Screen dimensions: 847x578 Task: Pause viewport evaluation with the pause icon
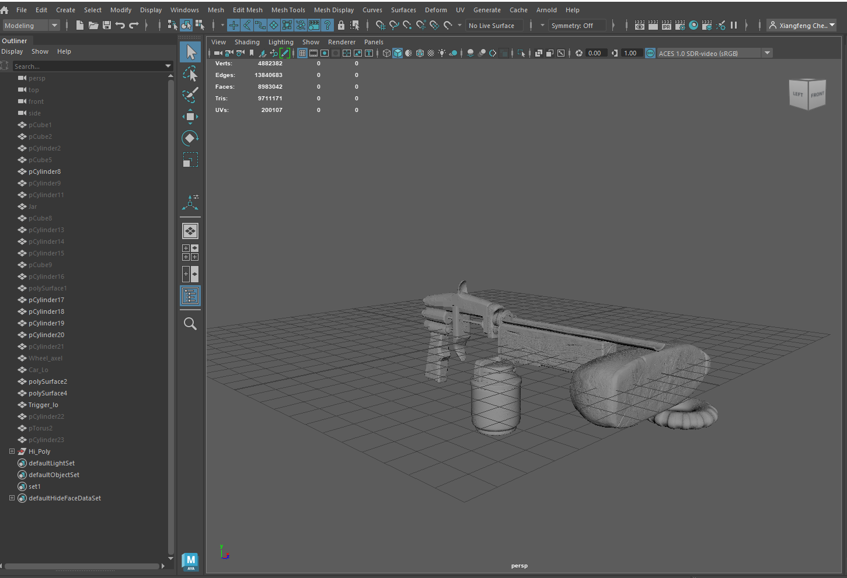(734, 25)
